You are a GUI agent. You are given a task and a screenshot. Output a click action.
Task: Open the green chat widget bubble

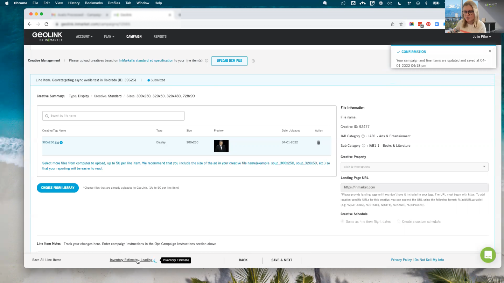click(488, 255)
